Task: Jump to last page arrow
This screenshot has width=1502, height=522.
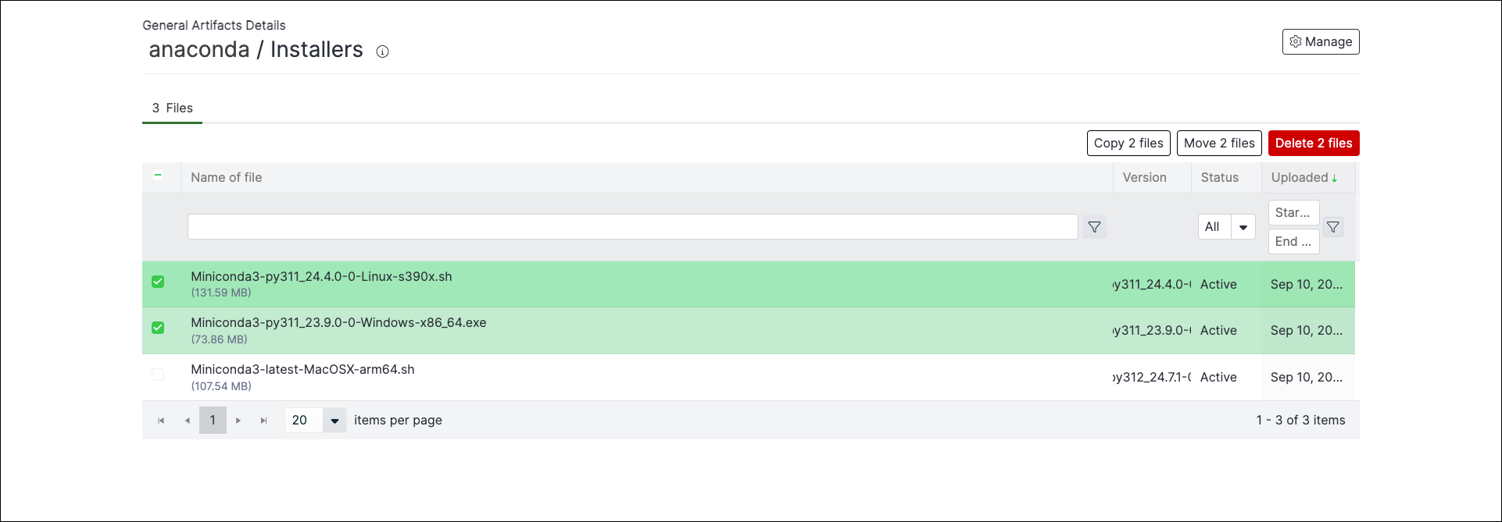Action: tap(264, 421)
